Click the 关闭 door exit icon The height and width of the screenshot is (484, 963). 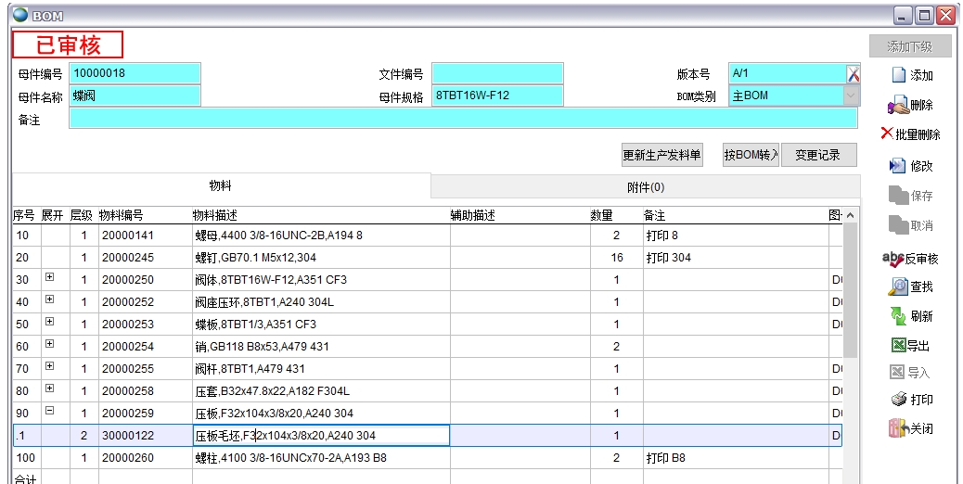pyautogui.click(x=898, y=428)
